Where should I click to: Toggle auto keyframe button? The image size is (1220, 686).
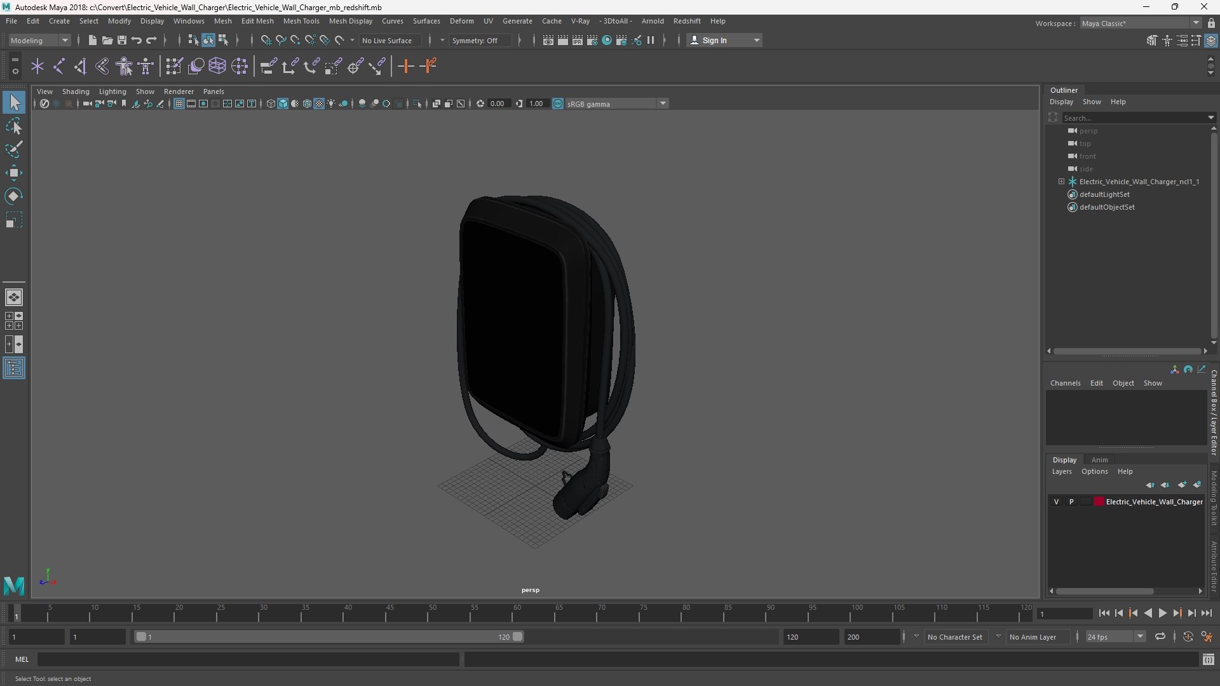point(1188,636)
